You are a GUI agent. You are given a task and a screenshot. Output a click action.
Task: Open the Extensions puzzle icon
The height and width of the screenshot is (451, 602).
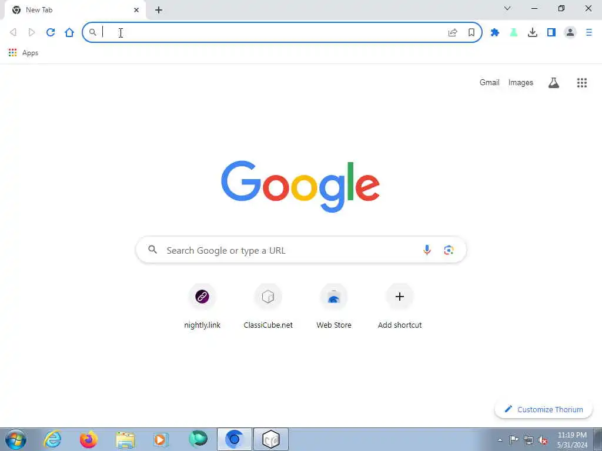(x=495, y=33)
